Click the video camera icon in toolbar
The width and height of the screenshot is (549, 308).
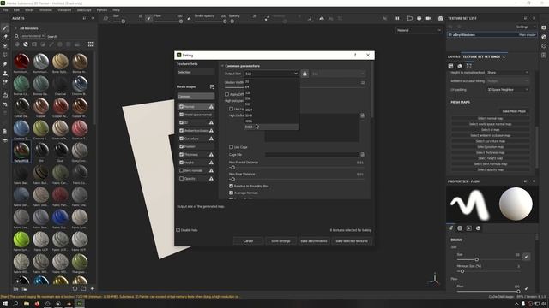(x=428, y=18)
